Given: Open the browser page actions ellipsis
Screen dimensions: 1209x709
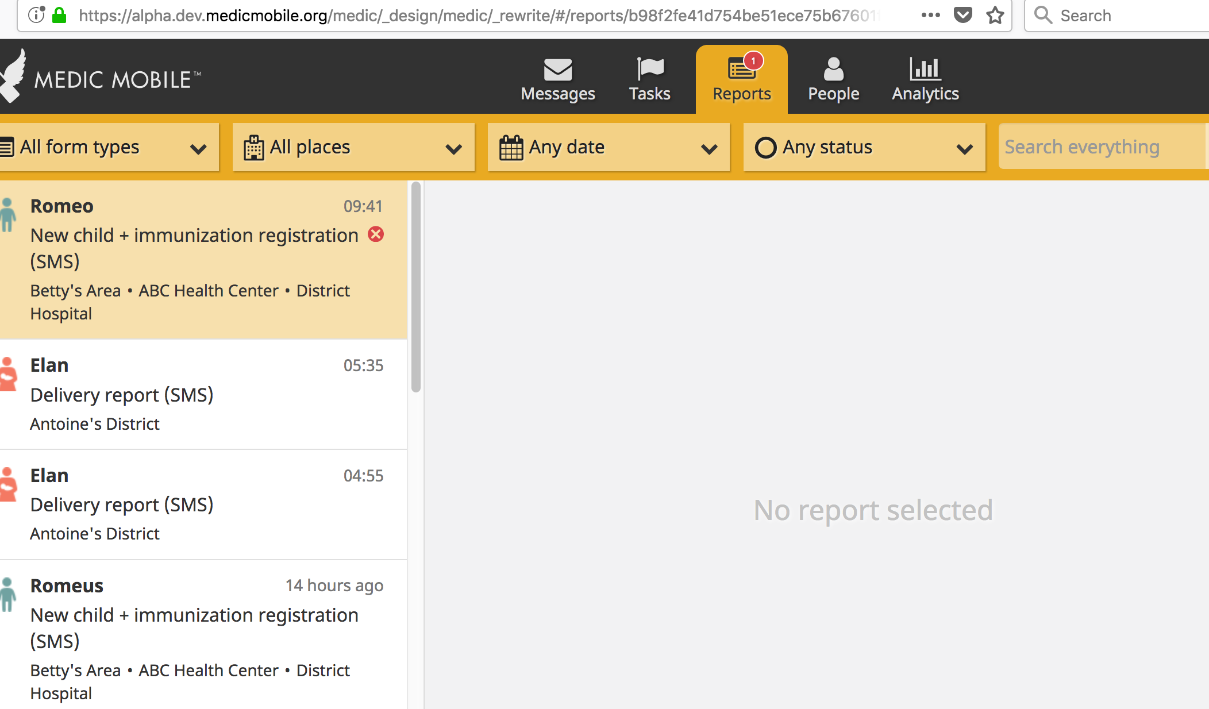Looking at the screenshot, I should point(930,15).
